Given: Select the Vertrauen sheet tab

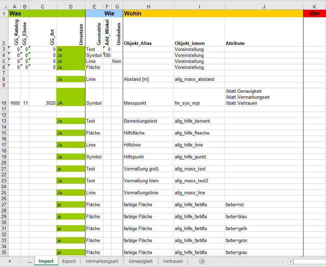Looking at the screenshot, I should point(173,261).
